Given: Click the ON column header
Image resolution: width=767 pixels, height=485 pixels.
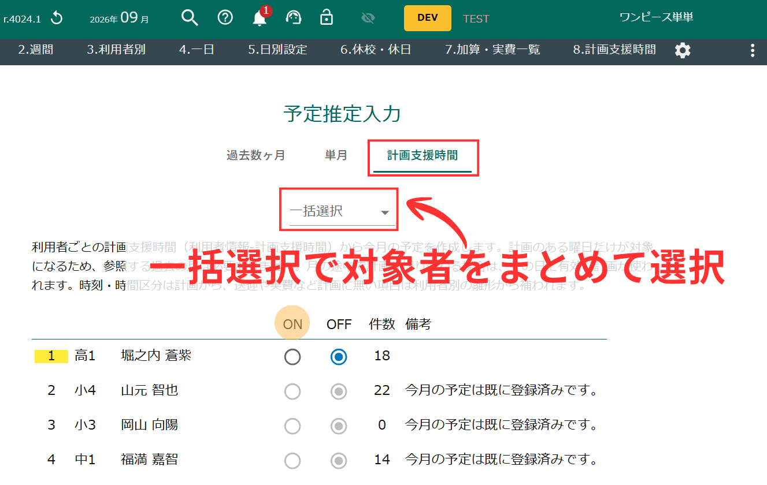Looking at the screenshot, I should 292,324.
